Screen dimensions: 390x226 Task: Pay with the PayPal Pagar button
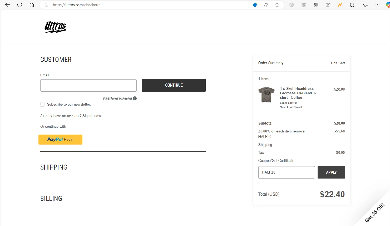coord(61,139)
